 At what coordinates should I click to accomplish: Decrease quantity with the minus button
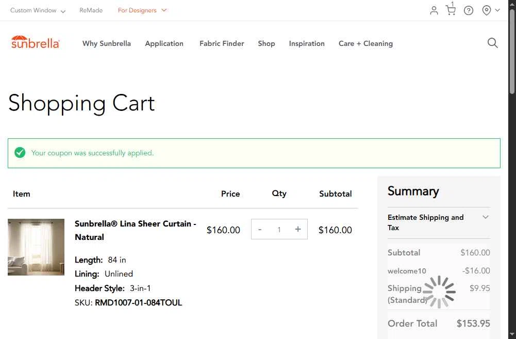coord(260,229)
